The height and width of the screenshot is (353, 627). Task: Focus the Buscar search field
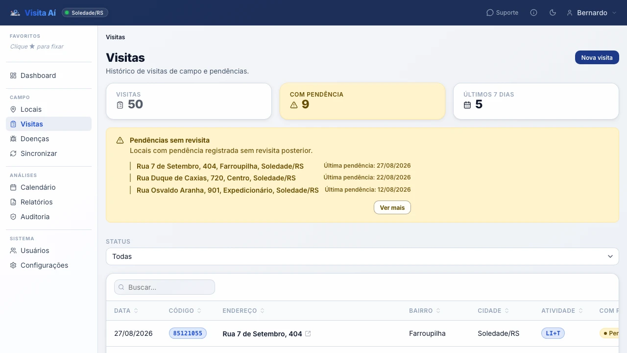[165, 287]
